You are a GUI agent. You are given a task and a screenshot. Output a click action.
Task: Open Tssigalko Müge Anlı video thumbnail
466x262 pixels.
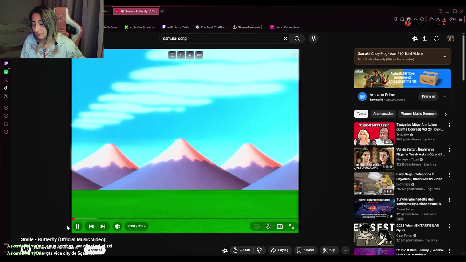coord(374,134)
